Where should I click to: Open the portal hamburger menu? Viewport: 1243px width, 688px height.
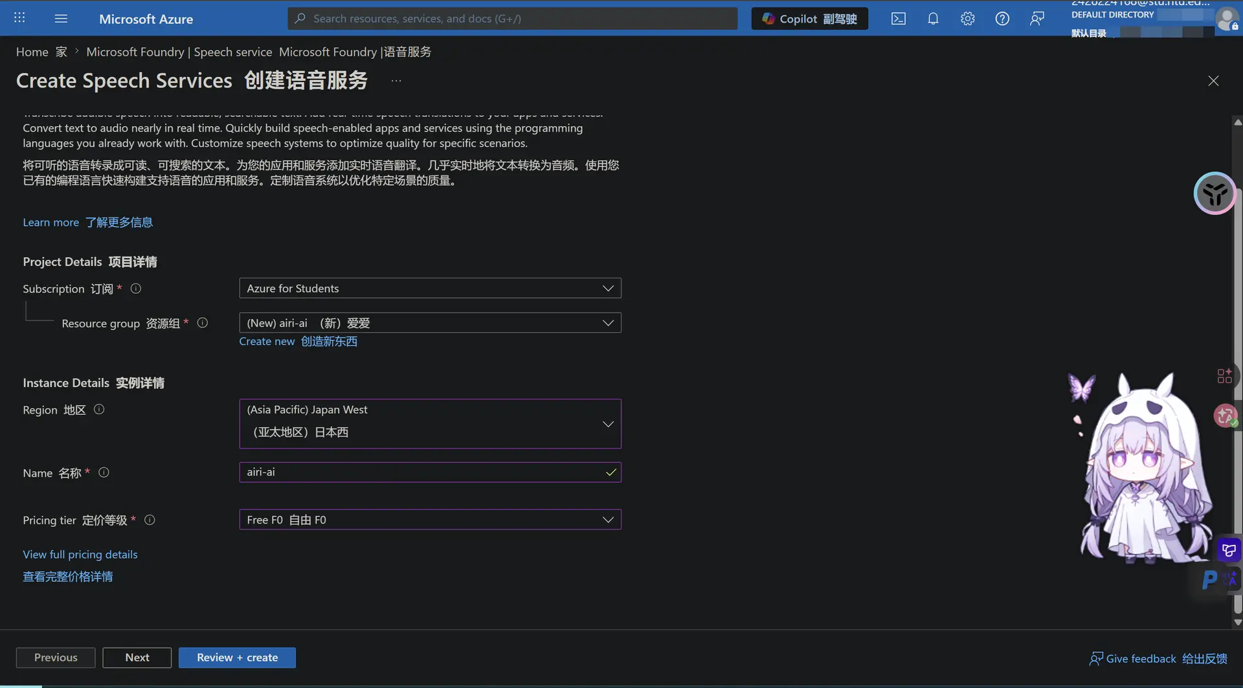click(x=61, y=18)
